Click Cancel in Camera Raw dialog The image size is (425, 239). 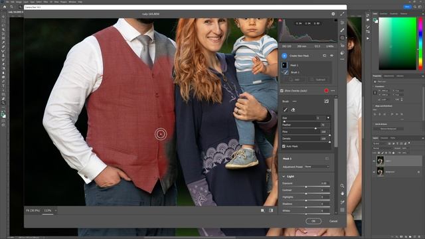tap(333, 221)
